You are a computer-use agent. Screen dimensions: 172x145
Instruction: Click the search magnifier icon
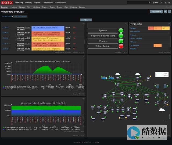click(149, 3)
